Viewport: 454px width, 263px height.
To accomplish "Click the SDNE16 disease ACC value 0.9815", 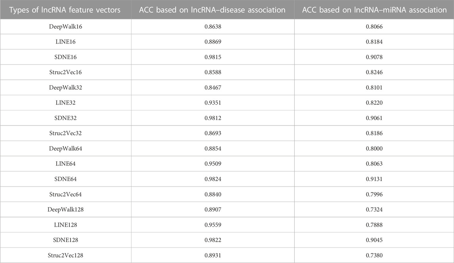I will point(213,57).
